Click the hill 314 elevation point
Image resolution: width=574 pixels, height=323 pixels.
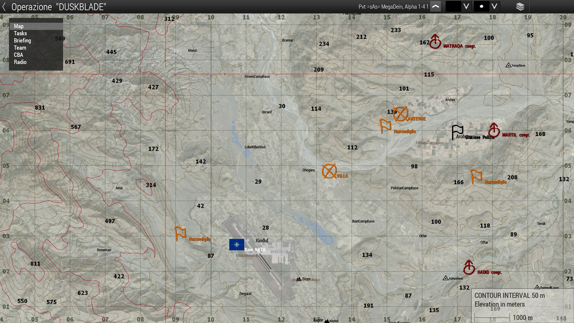click(x=151, y=185)
